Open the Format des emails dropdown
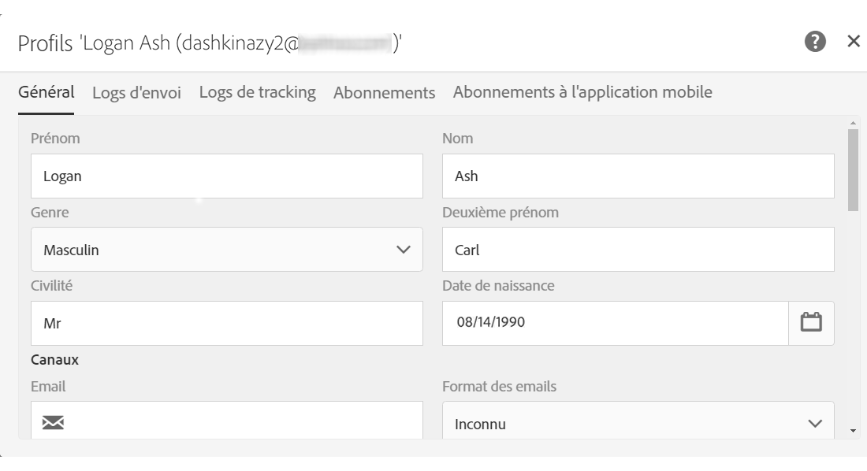 (638, 424)
